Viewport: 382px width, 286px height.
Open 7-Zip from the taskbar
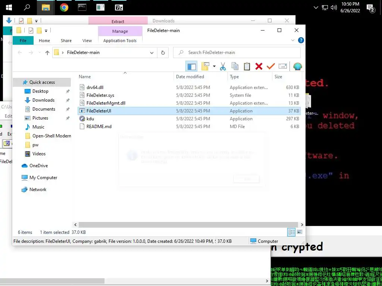point(119,7)
